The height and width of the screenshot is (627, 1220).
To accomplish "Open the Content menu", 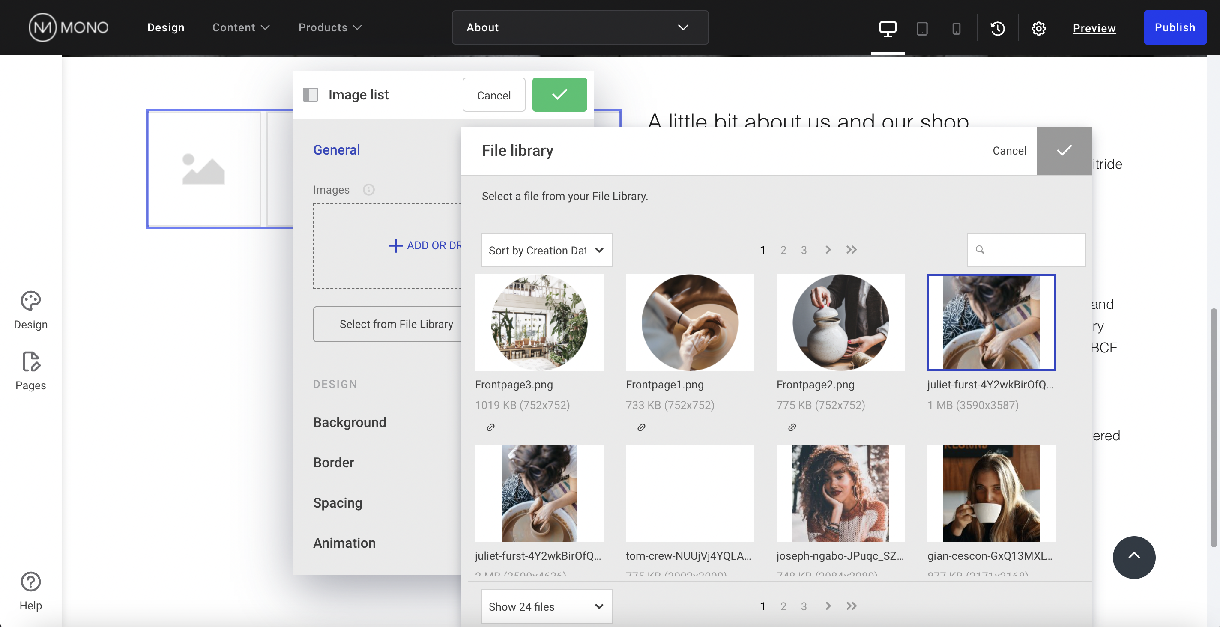I will pos(241,27).
